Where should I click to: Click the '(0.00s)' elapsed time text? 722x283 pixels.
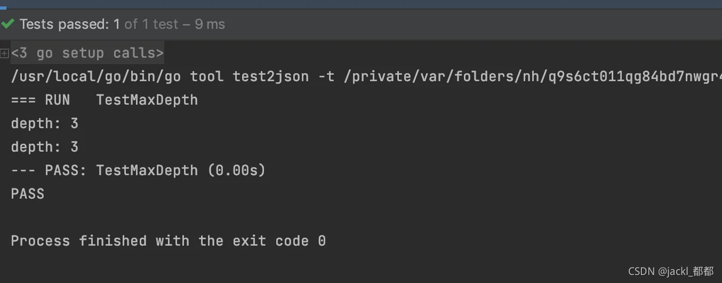pos(236,170)
